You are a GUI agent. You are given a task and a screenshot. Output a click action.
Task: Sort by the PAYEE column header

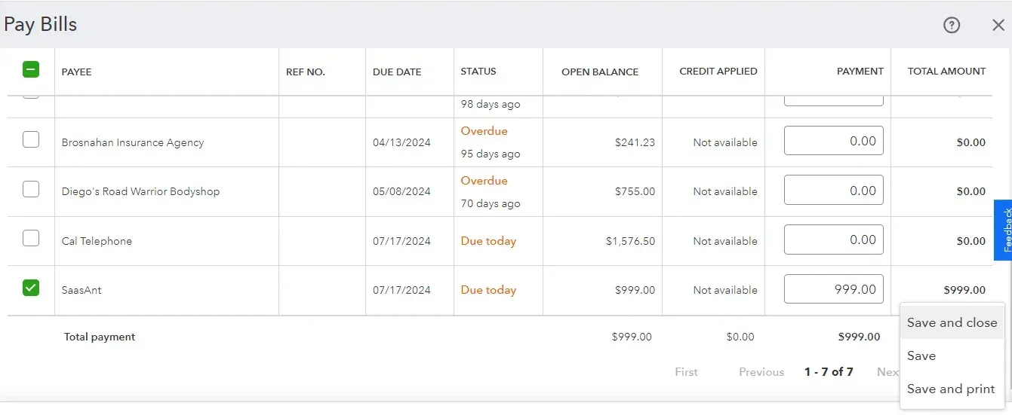[77, 72]
